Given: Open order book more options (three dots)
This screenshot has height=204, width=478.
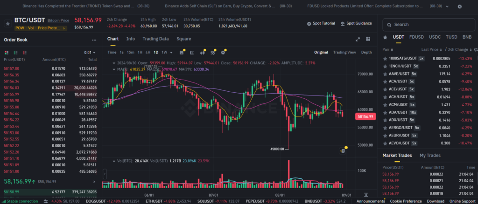Looking at the screenshot, I should pyautogui.click(x=94, y=40).
